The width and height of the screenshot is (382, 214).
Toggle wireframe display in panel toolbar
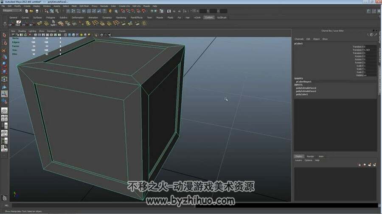(65, 35)
